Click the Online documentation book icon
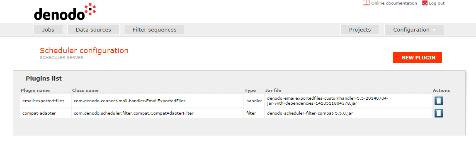 tap(366, 3)
